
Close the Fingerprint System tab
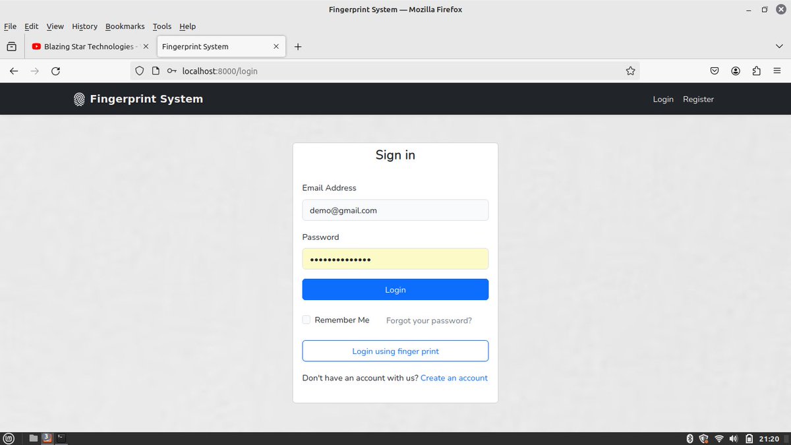tap(276, 47)
